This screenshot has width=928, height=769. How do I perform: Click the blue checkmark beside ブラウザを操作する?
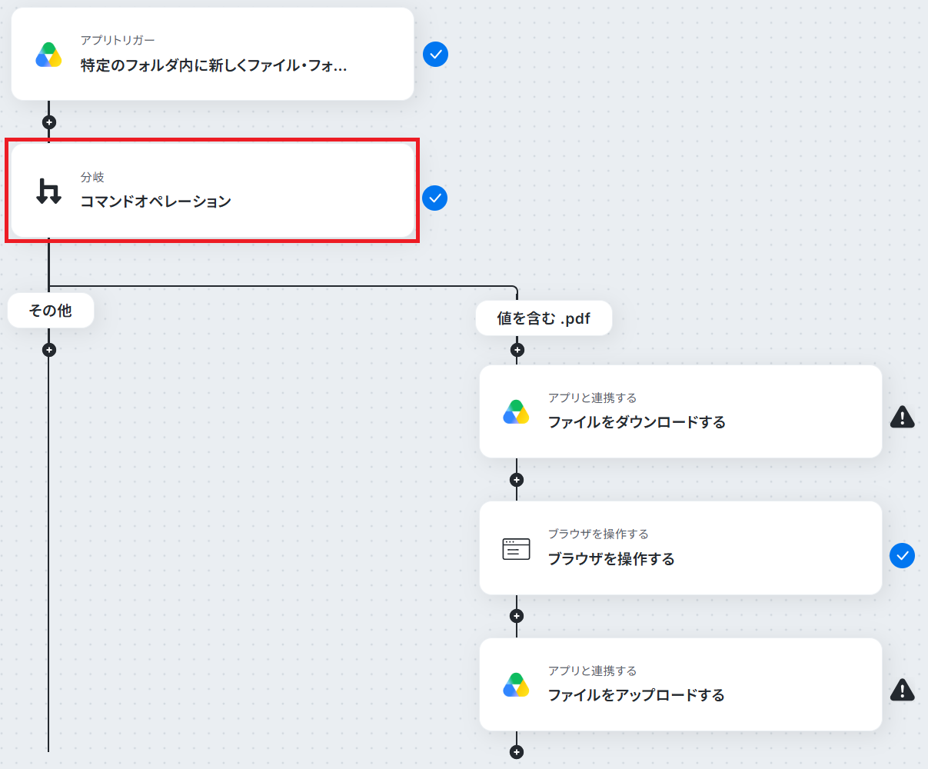[902, 555]
